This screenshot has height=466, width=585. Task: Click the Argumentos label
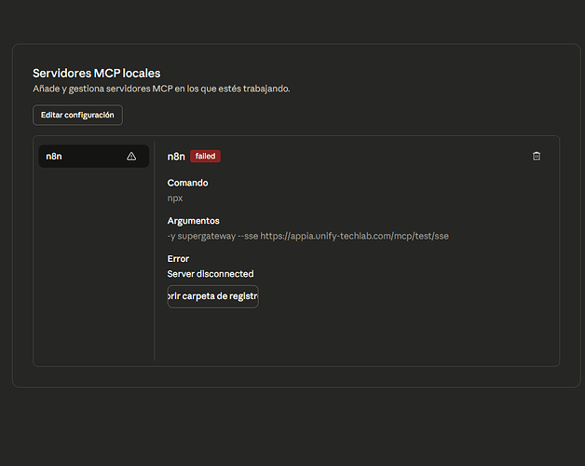[193, 221]
